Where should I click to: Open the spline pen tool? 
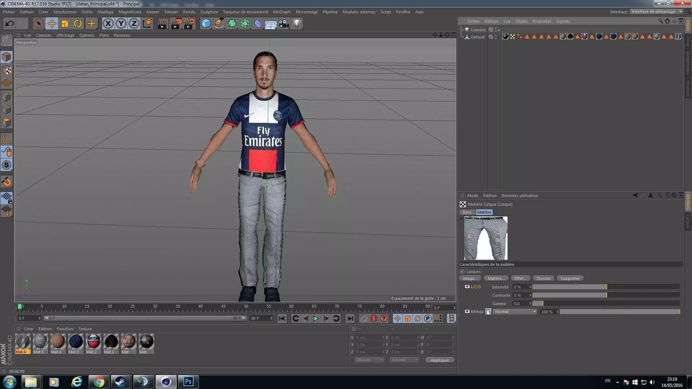pos(219,24)
